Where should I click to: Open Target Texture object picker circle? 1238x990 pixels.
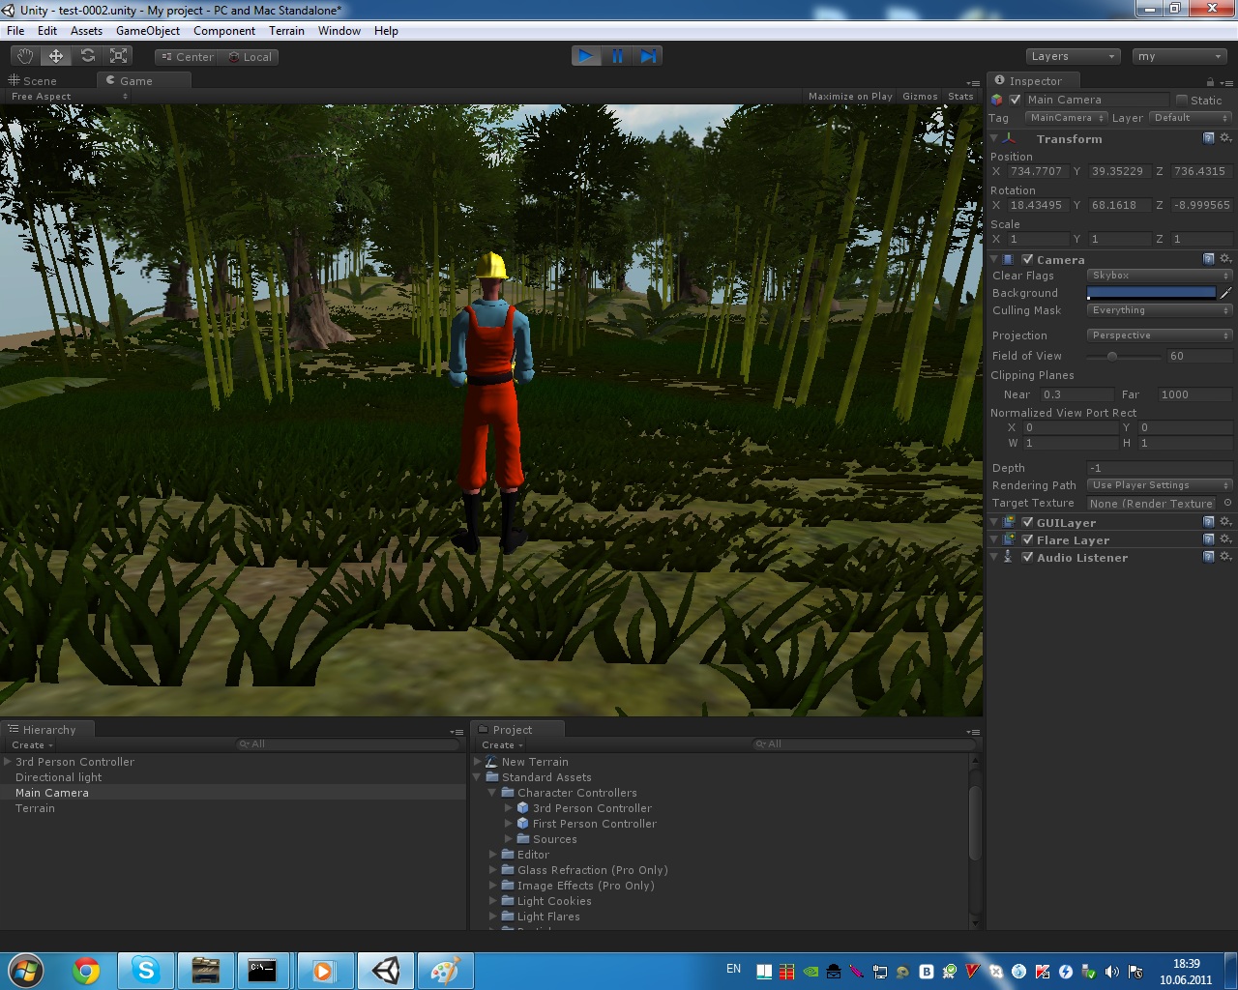tap(1227, 503)
